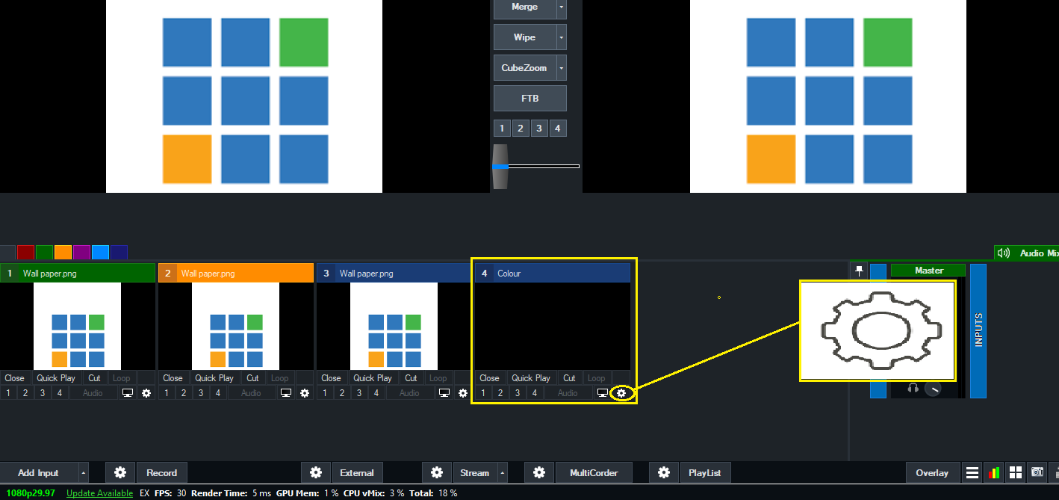The image size is (1059, 500).
Task: Click Merge transition button
Action: tap(525, 7)
